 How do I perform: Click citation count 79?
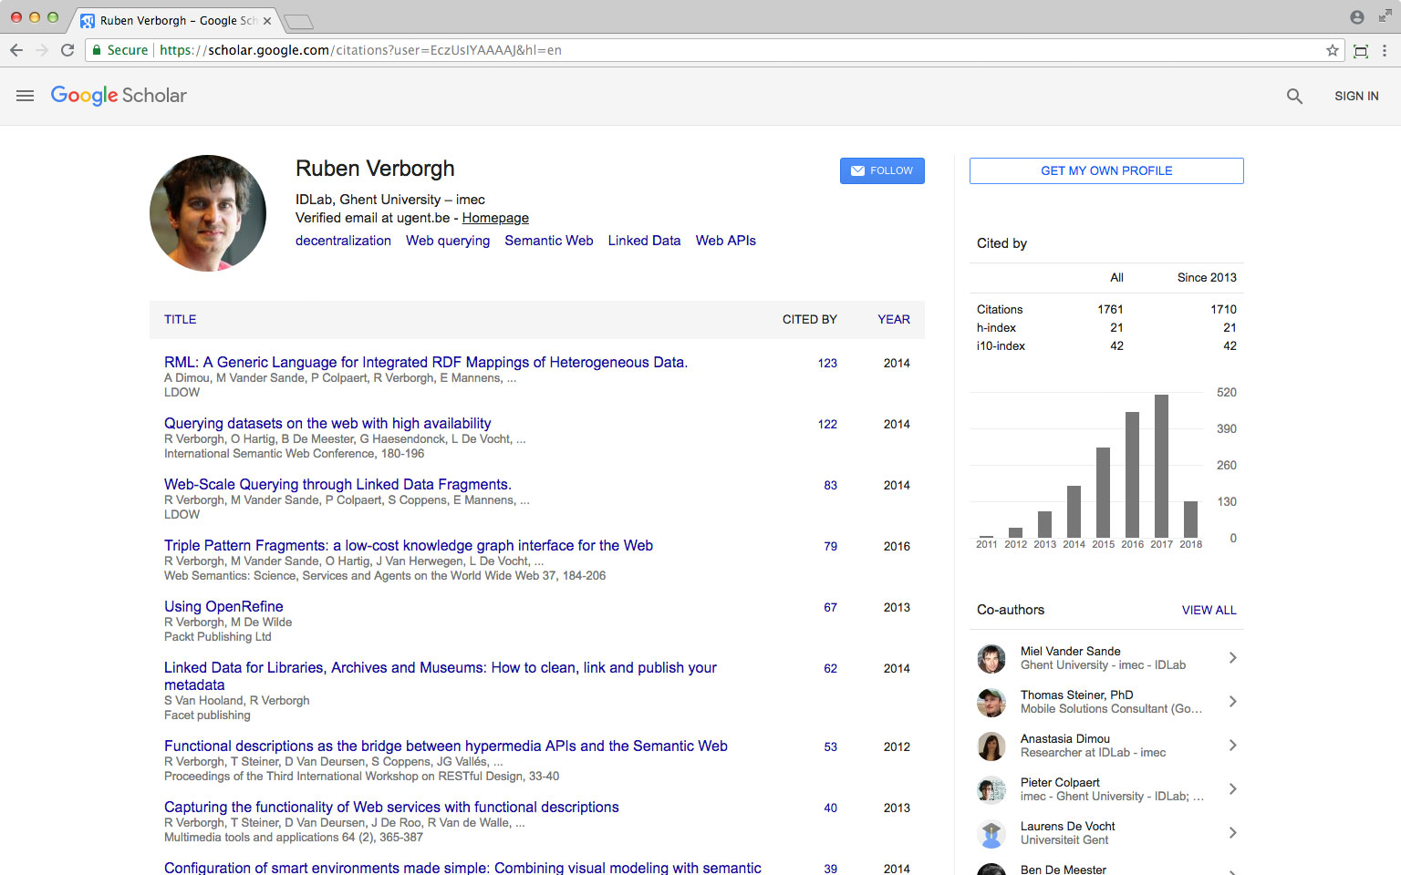point(830,546)
